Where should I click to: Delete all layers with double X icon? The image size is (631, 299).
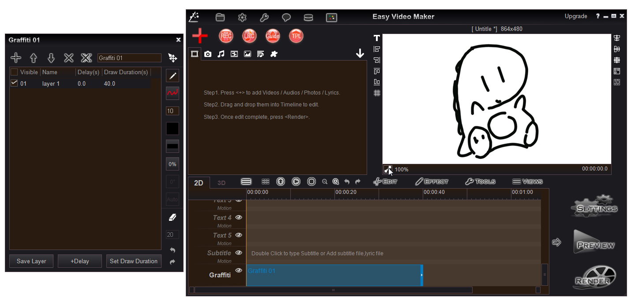click(86, 58)
